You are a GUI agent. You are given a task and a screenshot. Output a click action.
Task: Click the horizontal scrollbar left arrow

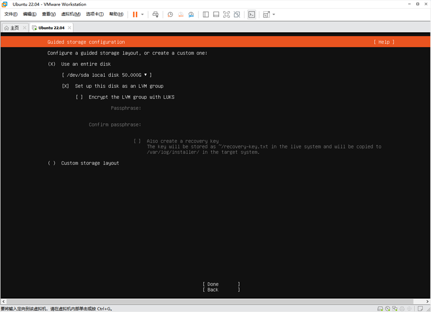[3, 301]
